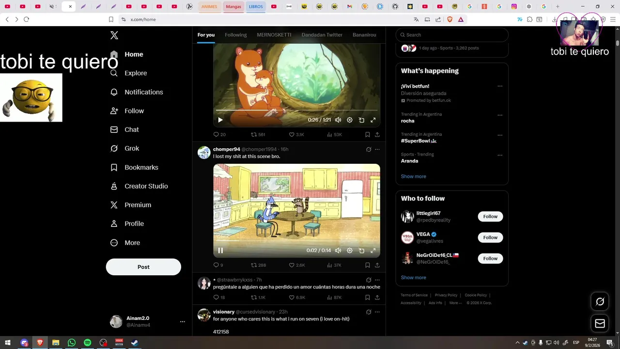Image resolution: width=620 pixels, height=349 pixels.
Task: Reply to the post with 20 replies
Action: coord(219,135)
